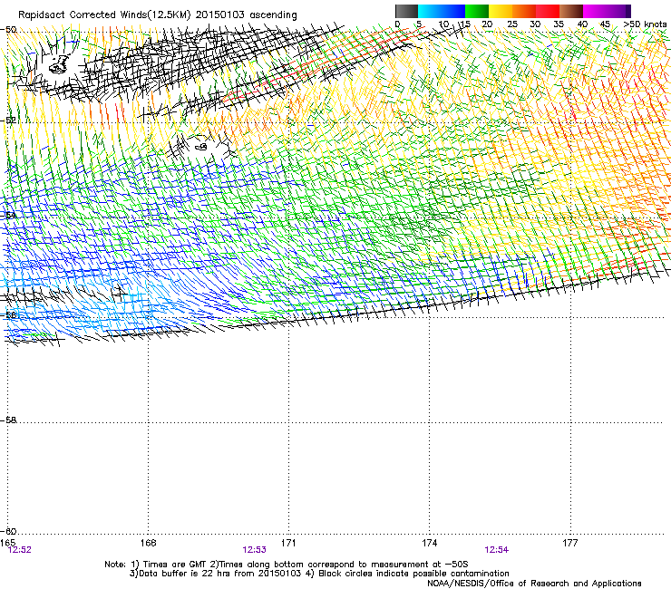Image resolution: width=671 pixels, height=589 pixels.
Task: Click the -58 latitude axis label
Action: [x=8, y=420]
